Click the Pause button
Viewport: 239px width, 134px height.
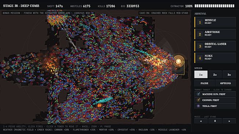204,83
